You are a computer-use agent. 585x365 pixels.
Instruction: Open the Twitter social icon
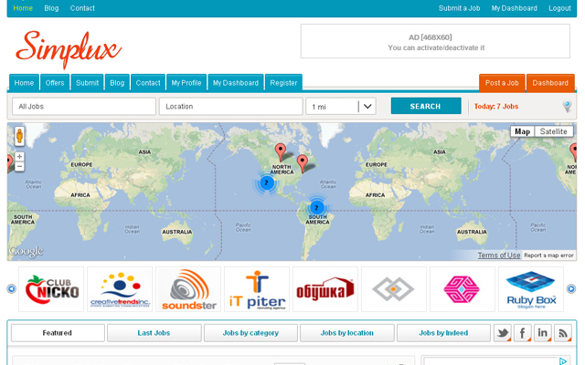[503, 332]
